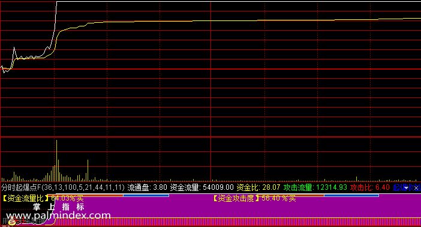
Task: Click the 掌上指标 white text
Action: 59,207
